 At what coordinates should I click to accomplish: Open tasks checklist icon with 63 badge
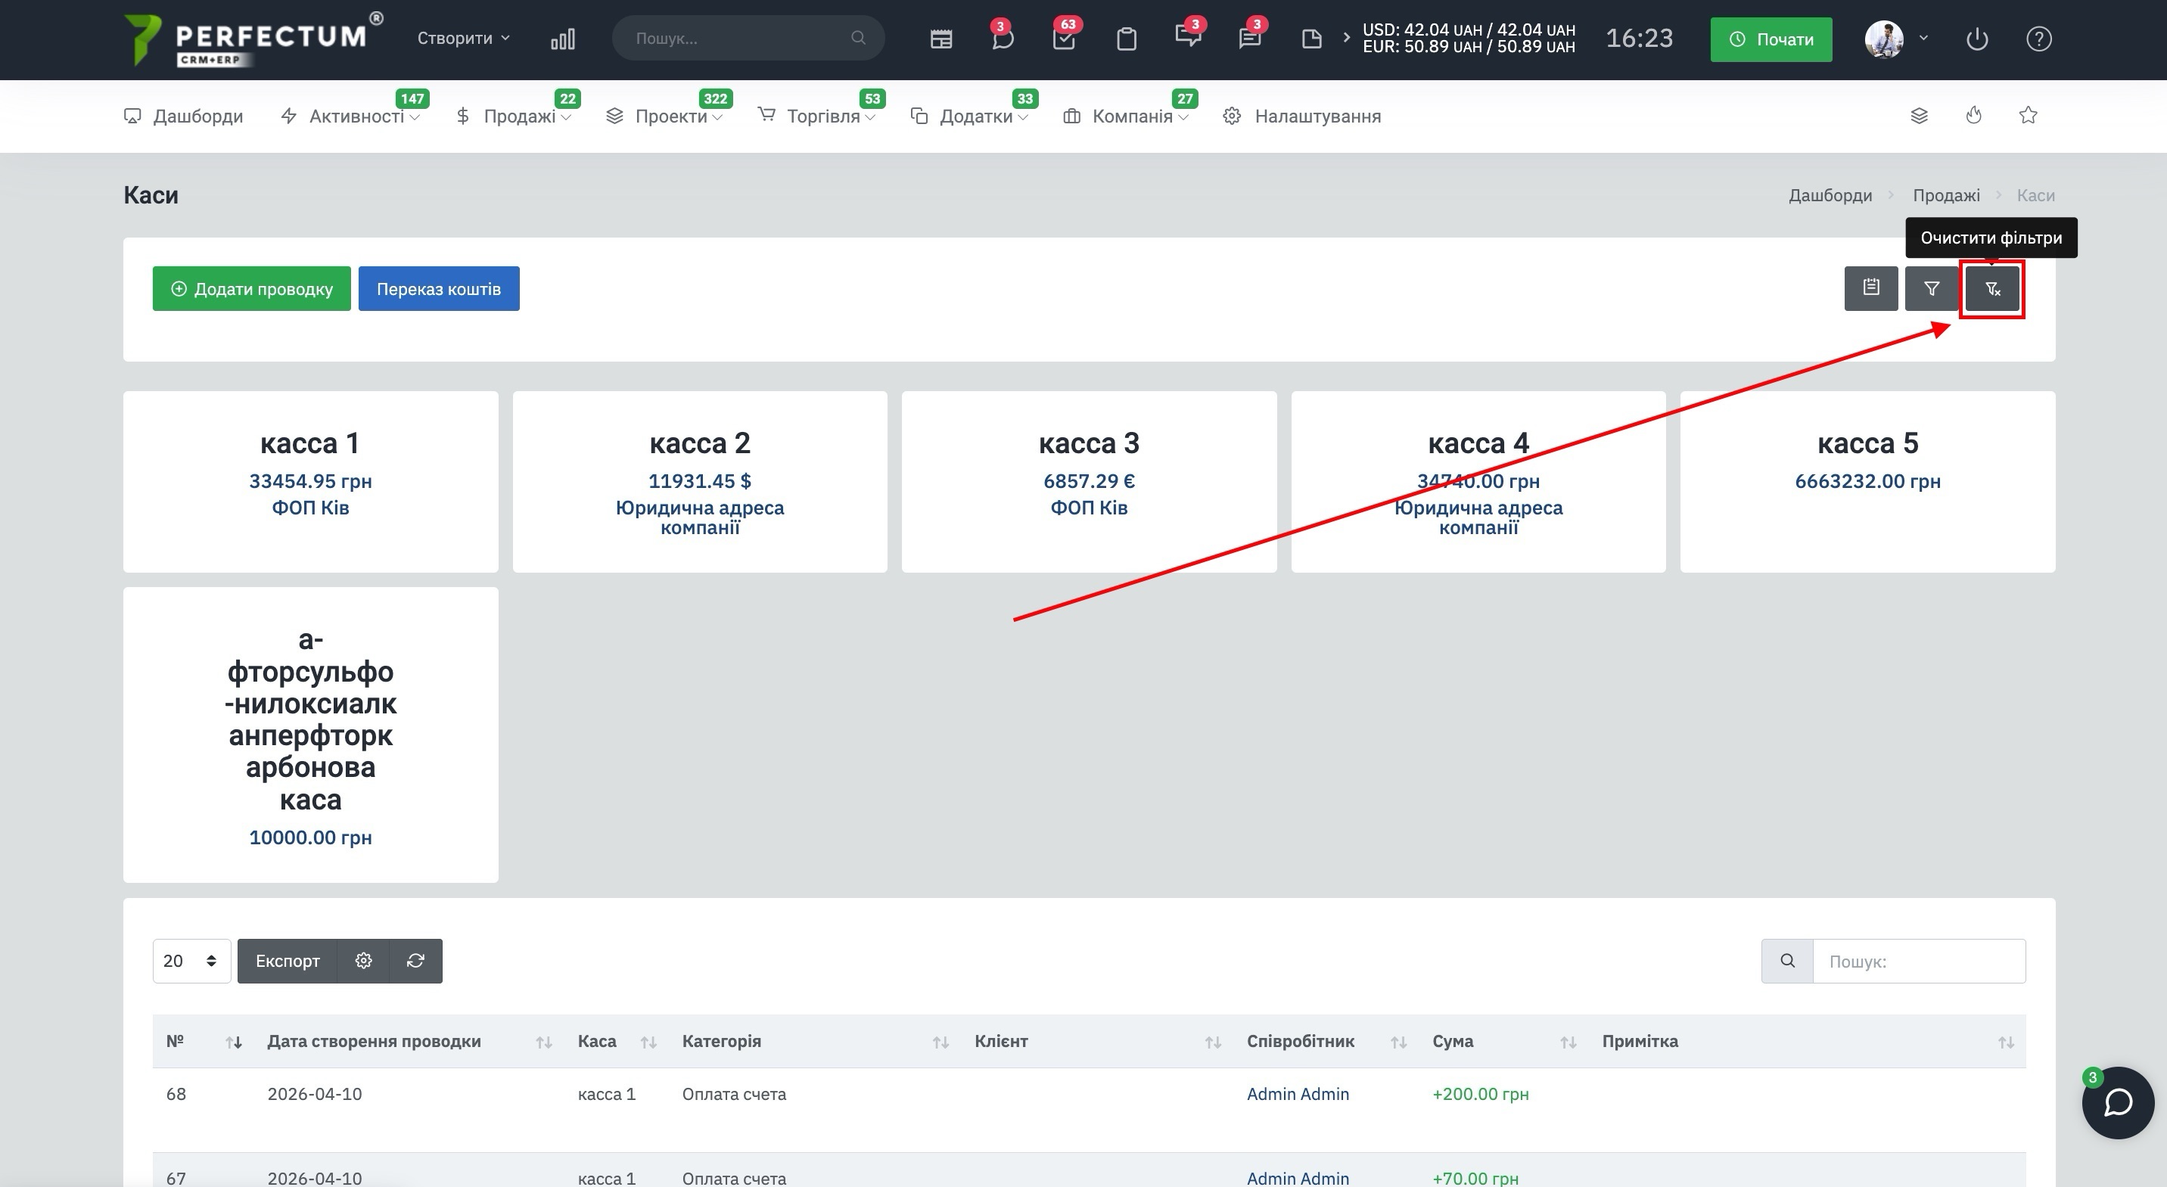coord(1063,39)
